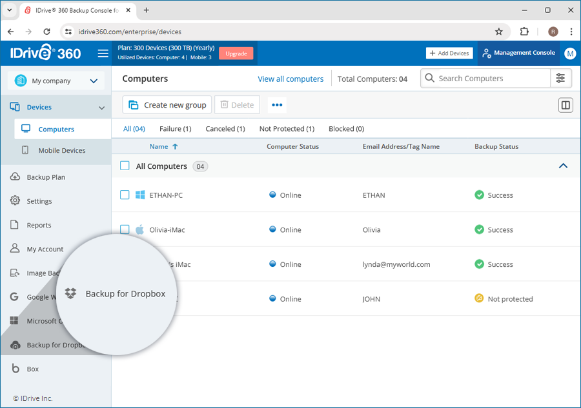Open the search filter options icon
The height and width of the screenshot is (408, 581).
coord(560,79)
